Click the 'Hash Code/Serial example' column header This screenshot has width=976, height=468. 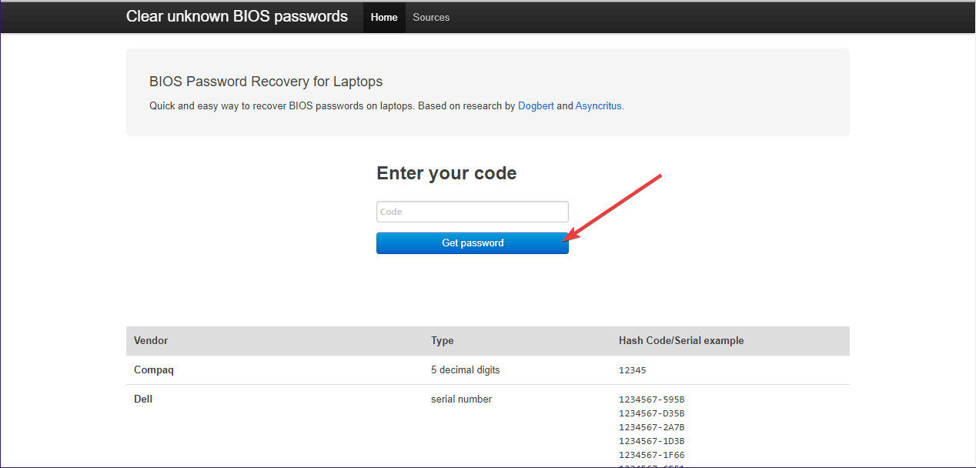click(x=681, y=340)
